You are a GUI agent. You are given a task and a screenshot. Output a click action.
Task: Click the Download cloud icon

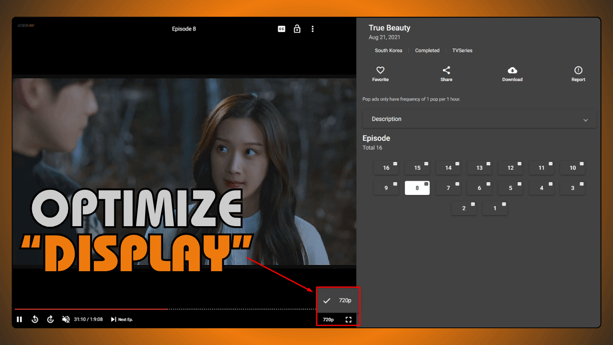point(512,71)
